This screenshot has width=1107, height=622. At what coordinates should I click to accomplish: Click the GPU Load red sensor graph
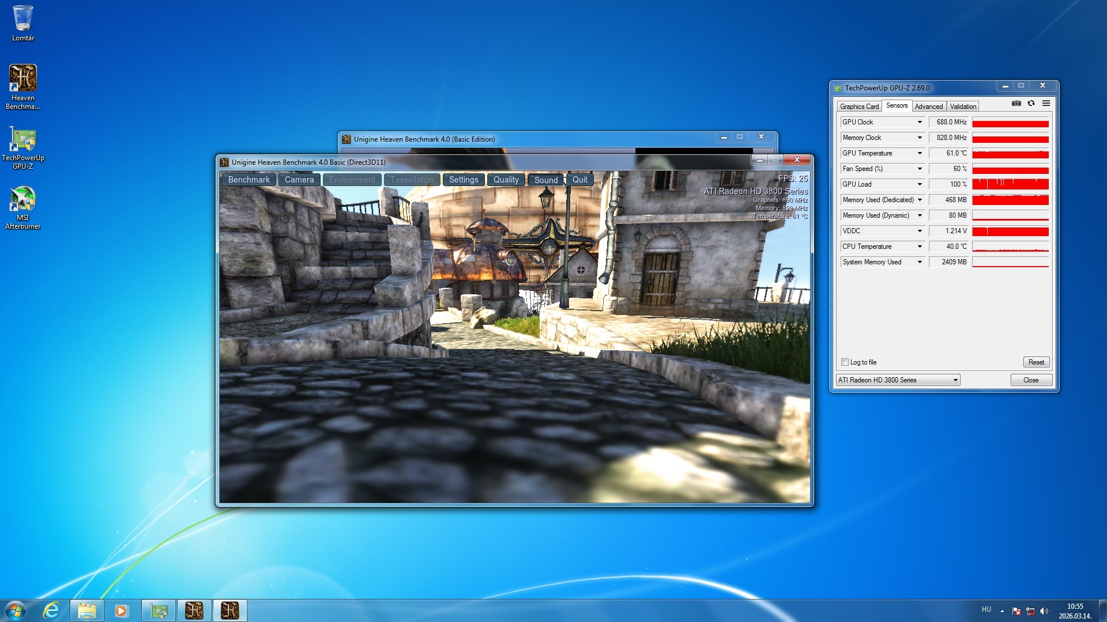(1010, 184)
